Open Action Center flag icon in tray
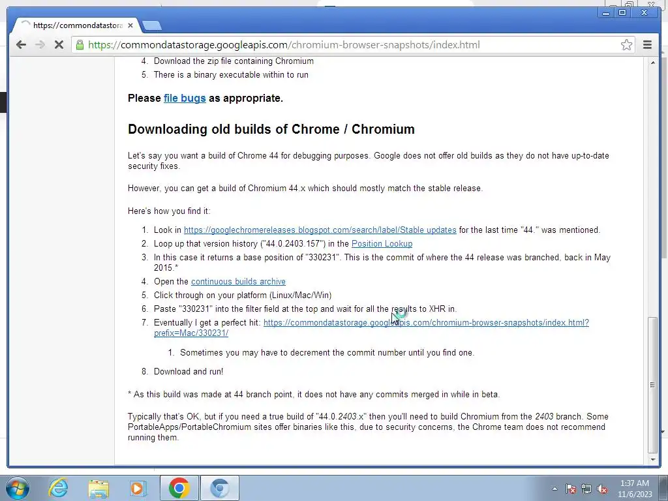This screenshot has height=501, width=668. click(571, 489)
